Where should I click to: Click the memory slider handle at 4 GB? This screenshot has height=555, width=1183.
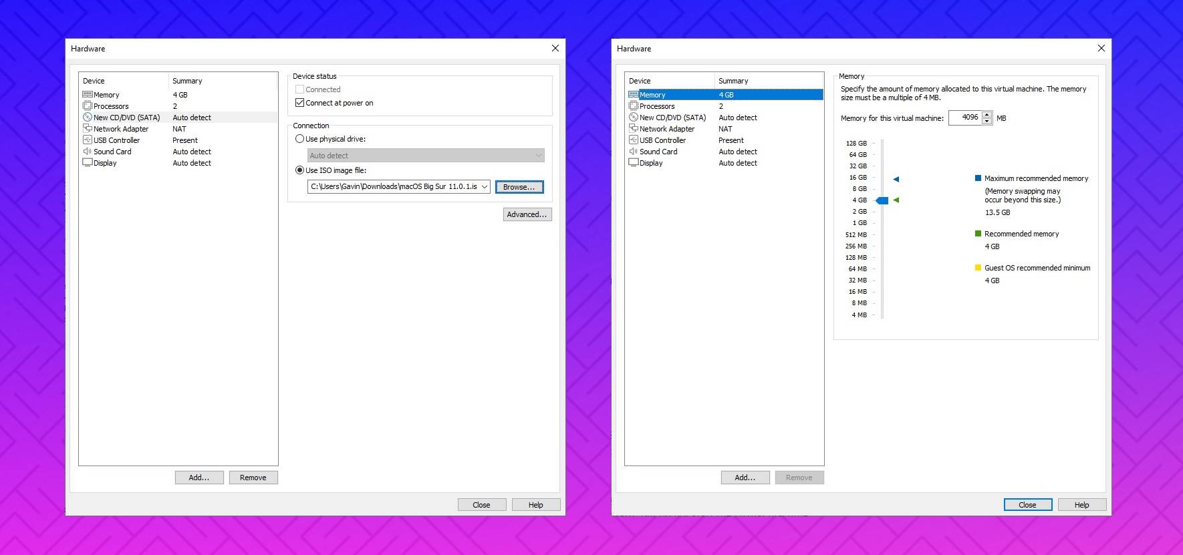coord(882,200)
